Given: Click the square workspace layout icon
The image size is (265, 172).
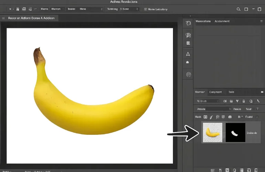Looking at the screenshot, I should click(x=246, y=9).
